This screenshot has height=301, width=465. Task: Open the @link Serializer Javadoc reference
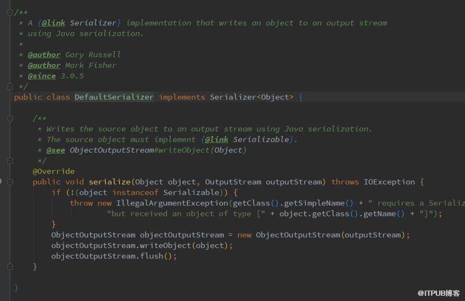point(79,23)
